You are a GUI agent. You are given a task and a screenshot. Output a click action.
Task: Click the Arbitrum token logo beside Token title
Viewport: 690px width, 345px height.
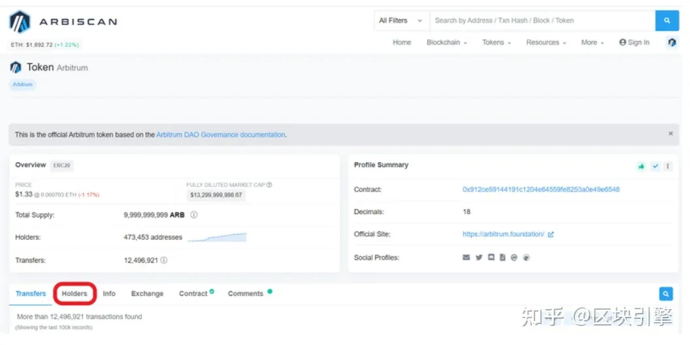pyautogui.click(x=16, y=67)
